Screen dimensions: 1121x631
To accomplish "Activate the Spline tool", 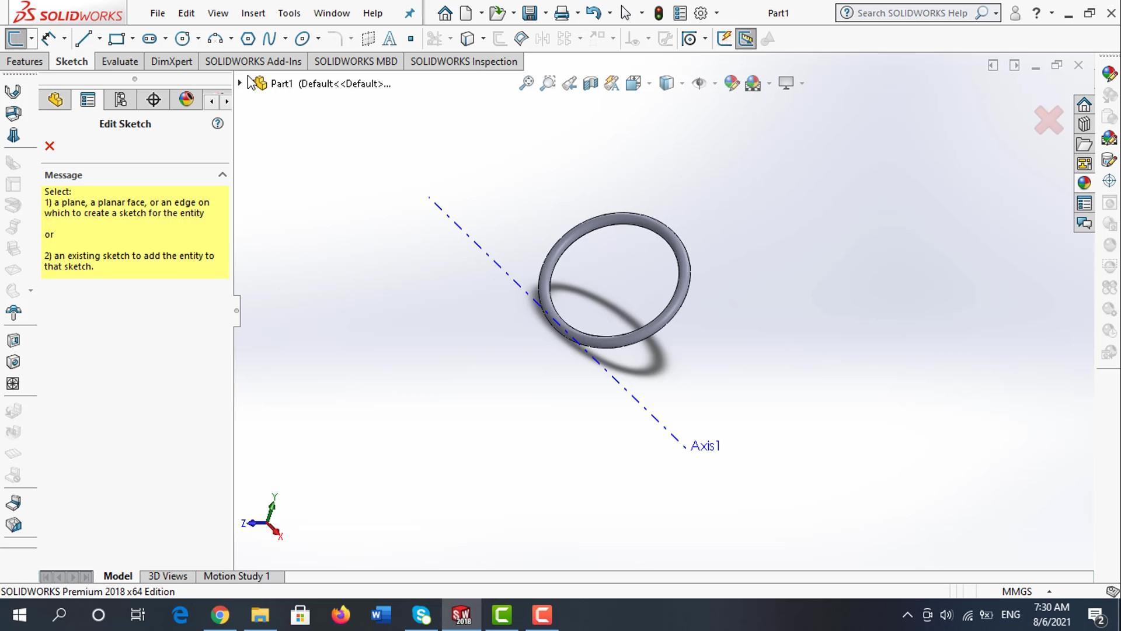I will pos(269,39).
